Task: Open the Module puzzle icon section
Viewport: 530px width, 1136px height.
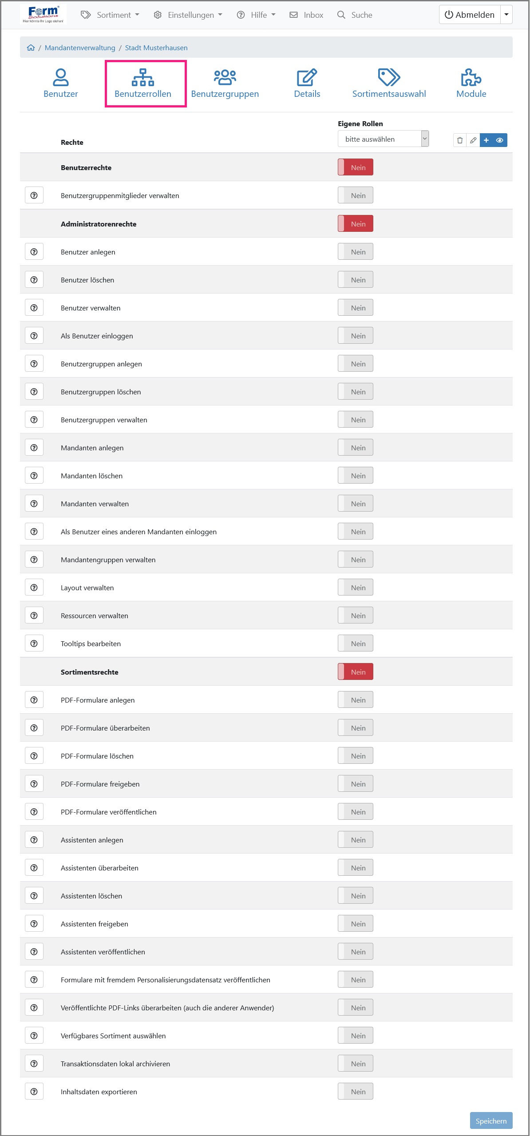Action: point(471,83)
